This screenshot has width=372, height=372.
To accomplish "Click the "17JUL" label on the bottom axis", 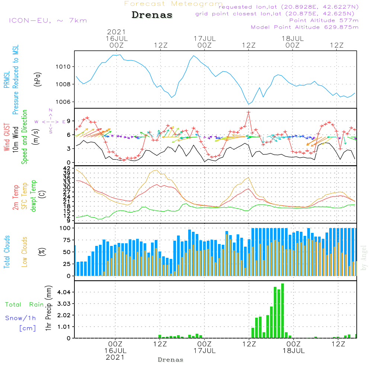I will tap(205, 351).
